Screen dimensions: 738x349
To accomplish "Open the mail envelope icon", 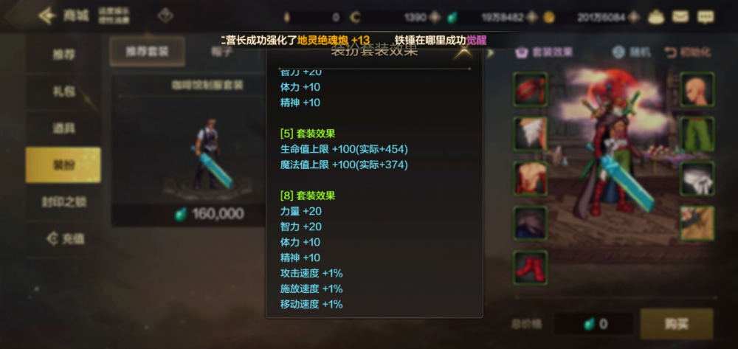I will click(x=680, y=18).
